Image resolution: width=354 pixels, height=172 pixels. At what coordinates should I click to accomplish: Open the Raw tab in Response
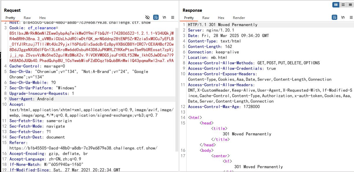pos(206,18)
